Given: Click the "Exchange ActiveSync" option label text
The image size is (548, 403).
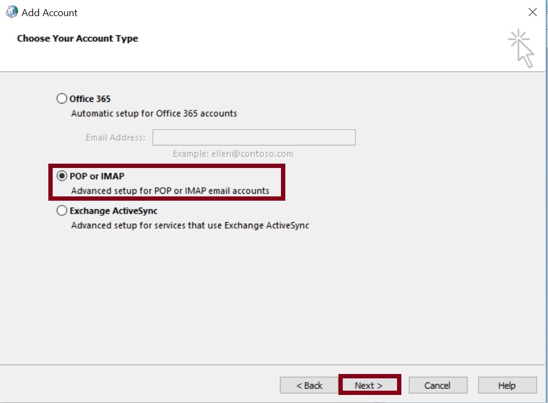Looking at the screenshot, I should [x=113, y=211].
